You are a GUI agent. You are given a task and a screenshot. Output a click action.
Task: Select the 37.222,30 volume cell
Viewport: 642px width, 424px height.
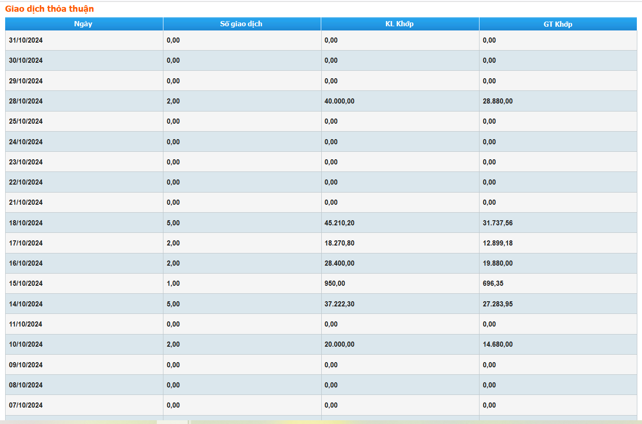339,304
